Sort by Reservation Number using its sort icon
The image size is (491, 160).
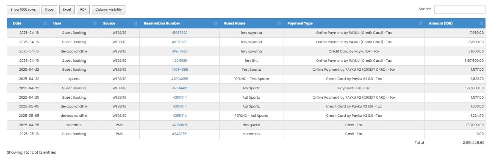click(216, 23)
